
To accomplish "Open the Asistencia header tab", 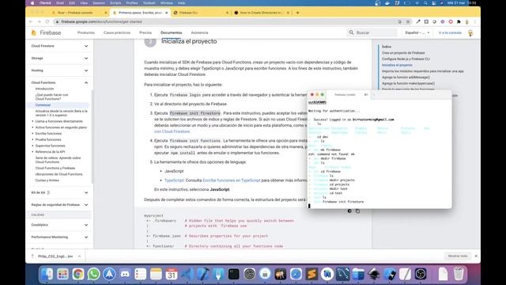I will coord(199,32).
